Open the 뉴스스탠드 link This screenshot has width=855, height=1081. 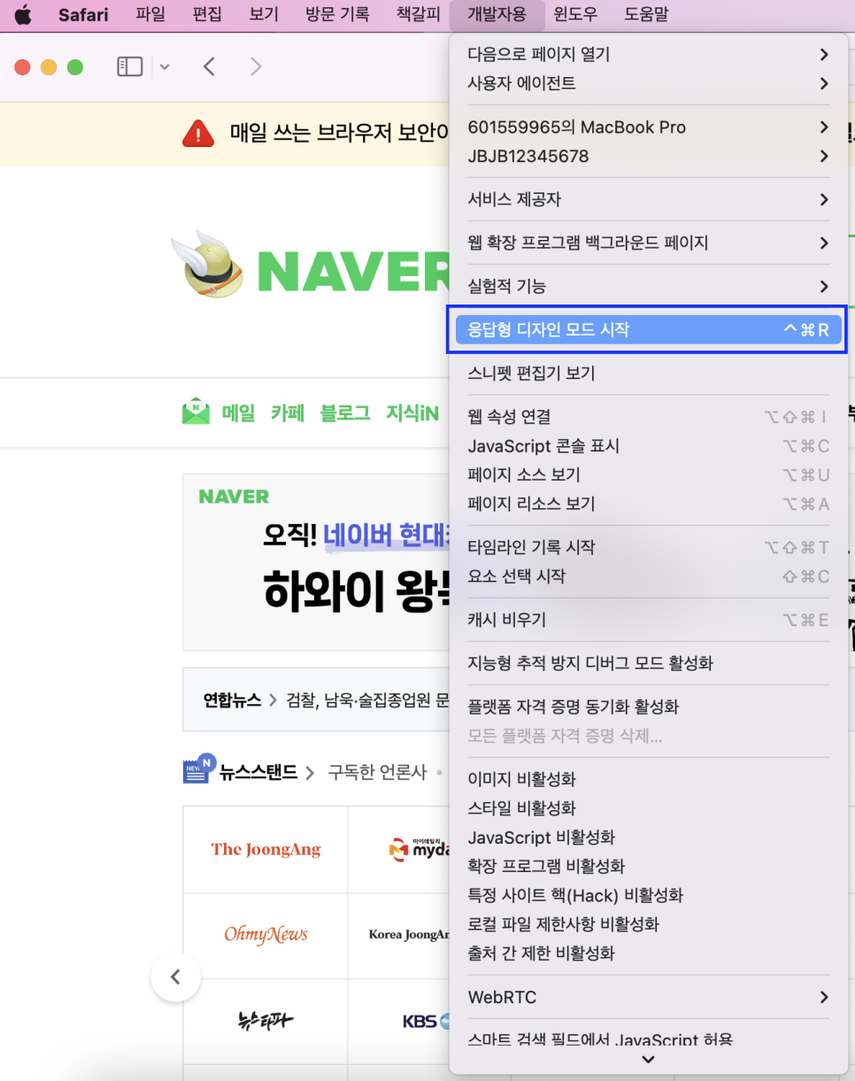coord(258,772)
